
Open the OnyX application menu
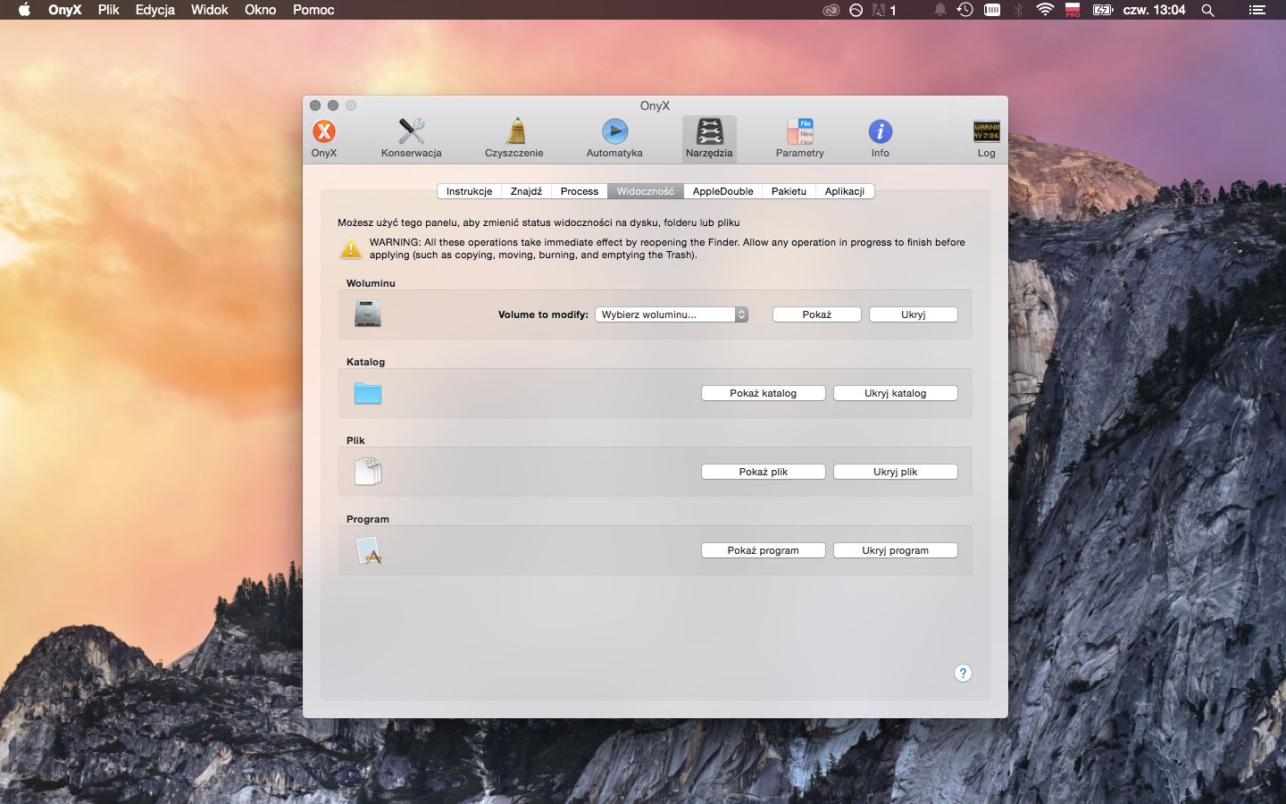click(64, 10)
